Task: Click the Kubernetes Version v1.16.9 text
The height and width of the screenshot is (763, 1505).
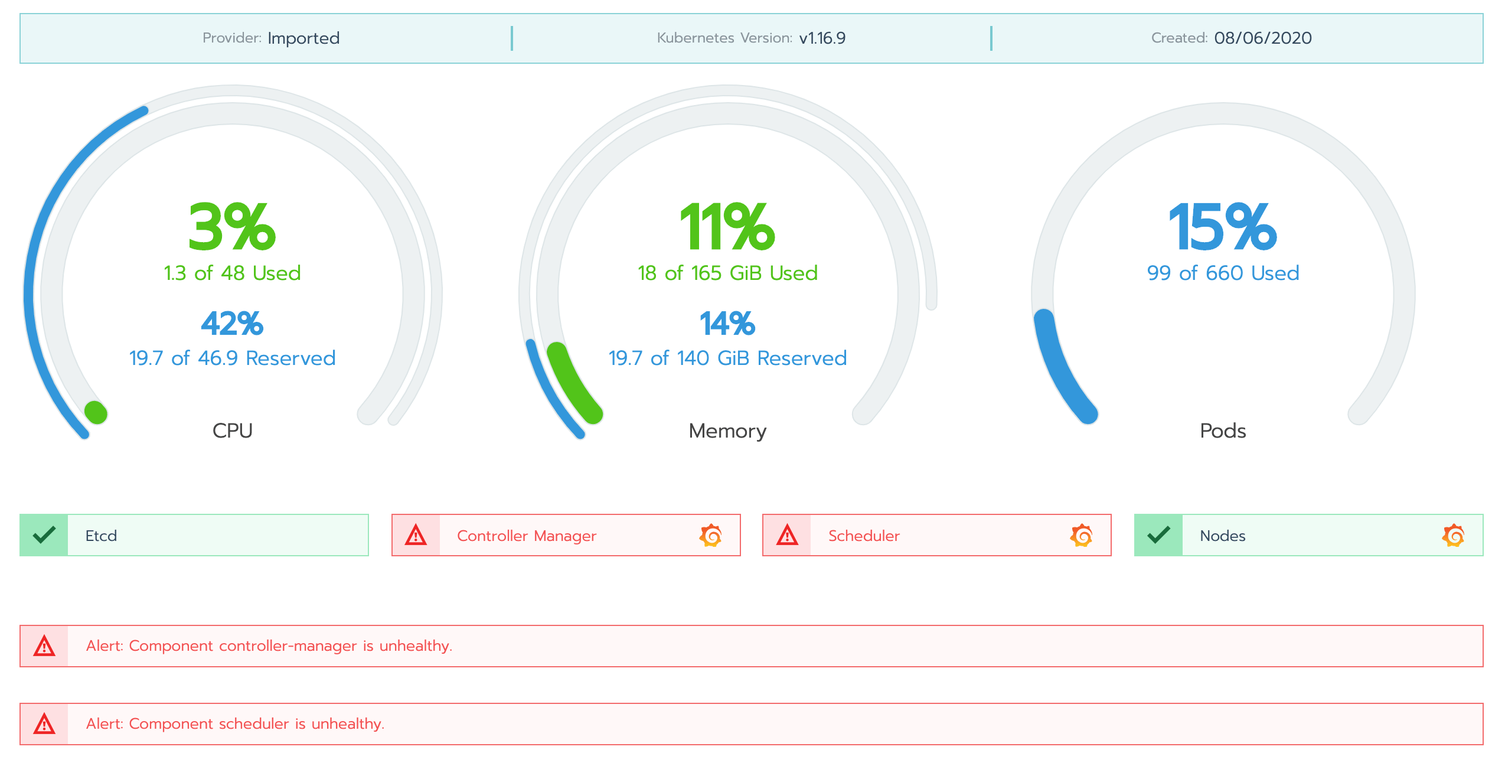Action: pyautogui.click(x=822, y=38)
